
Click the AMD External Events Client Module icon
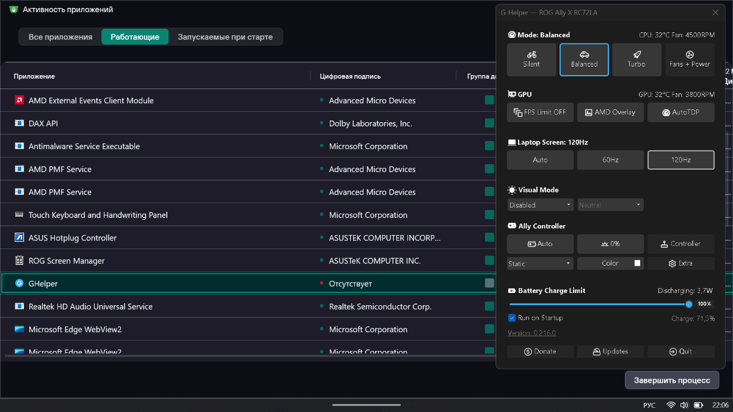pyautogui.click(x=19, y=101)
